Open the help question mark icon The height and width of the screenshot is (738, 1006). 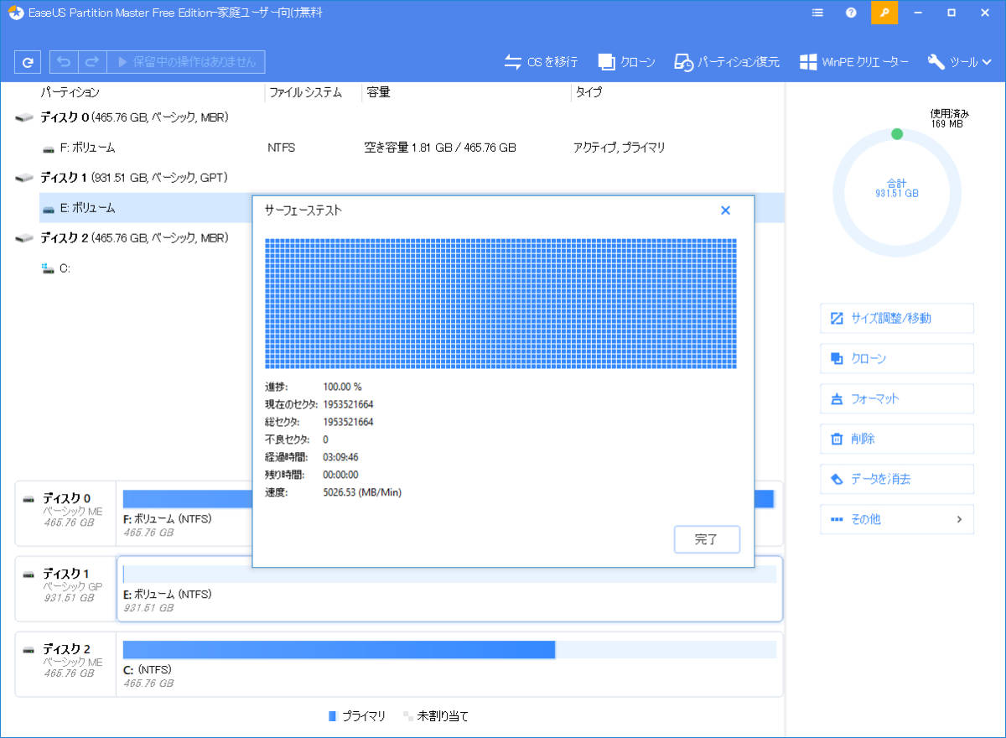pyautogui.click(x=851, y=13)
